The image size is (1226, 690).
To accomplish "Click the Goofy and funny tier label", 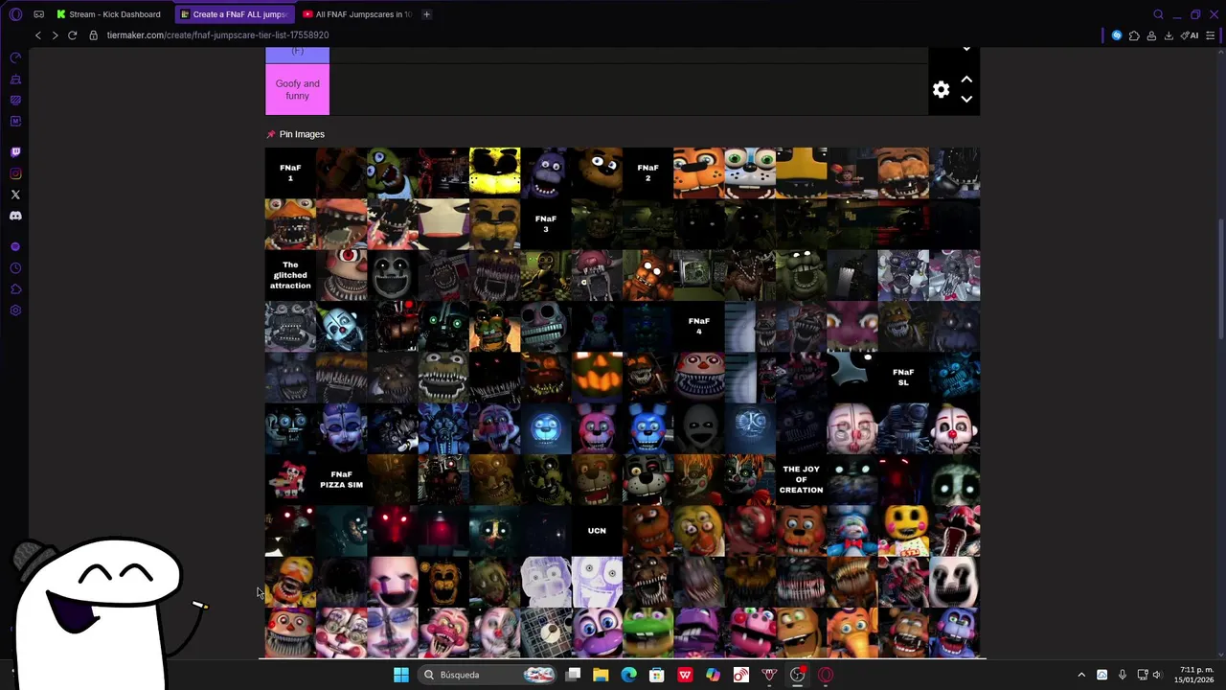I will click(x=297, y=89).
